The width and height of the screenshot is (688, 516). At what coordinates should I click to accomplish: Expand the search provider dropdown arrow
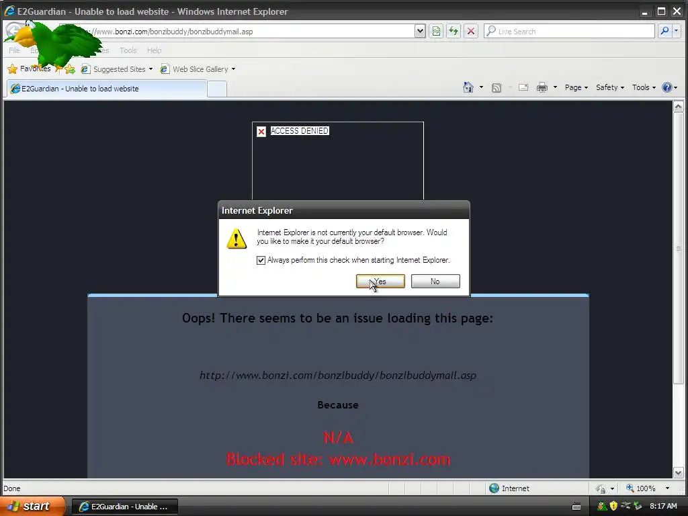676,31
